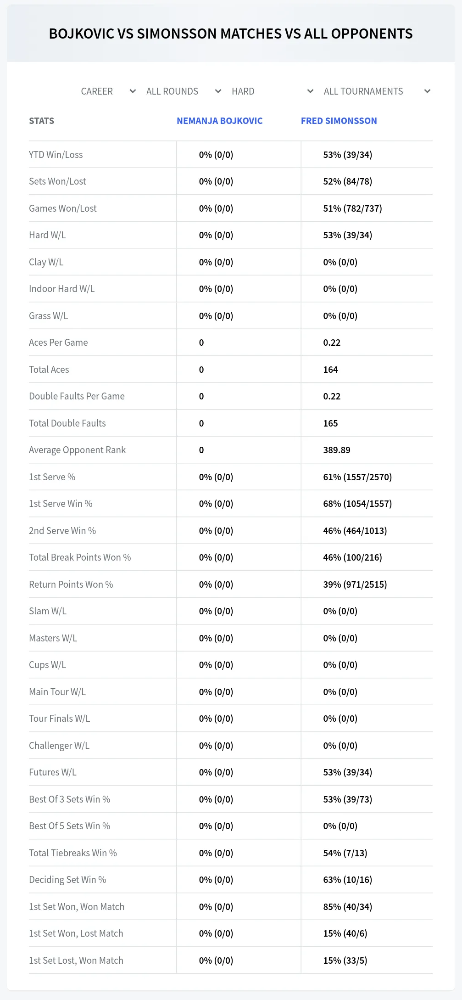Screen dimensions: 462x1000
Task: Select the Futures W/L row label
Action: pyautogui.click(x=53, y=772)
